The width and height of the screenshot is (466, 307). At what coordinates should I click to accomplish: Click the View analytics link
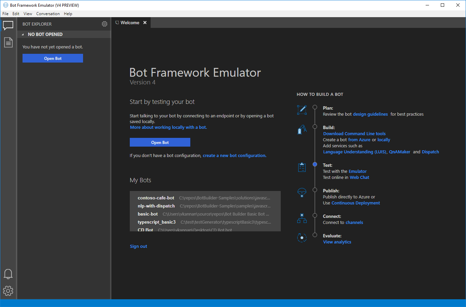tap(337, 242)
